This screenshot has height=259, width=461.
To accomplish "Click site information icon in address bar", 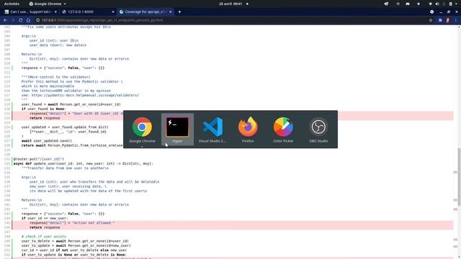I will [38, 20].
